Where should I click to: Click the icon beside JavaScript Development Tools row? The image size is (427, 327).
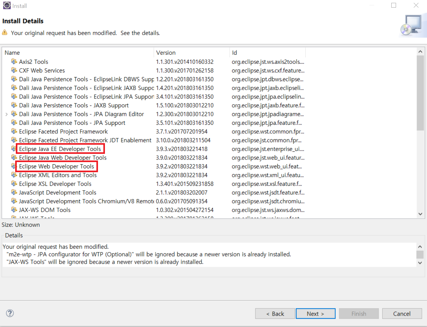pyautogui.click(x=14, y=192)
